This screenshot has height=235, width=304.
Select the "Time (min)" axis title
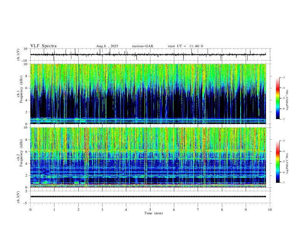(154, 213)
